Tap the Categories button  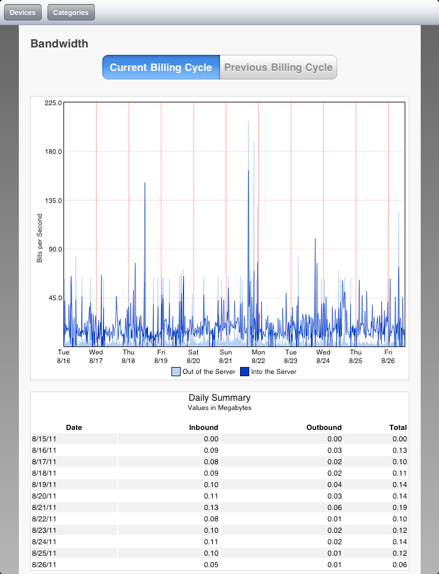coord(71,13)
